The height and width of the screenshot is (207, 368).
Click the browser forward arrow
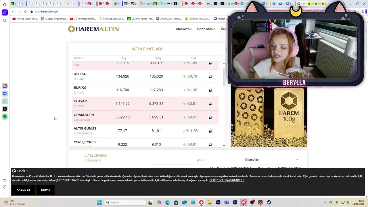click(x=20, y=11)
